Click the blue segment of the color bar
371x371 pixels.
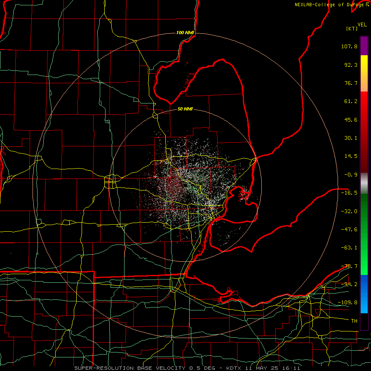pos(364,294)
